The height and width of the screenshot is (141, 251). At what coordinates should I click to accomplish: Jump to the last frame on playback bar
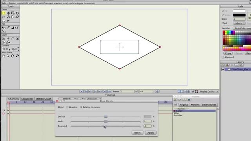(109, 91)
